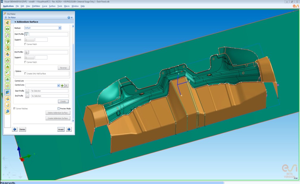Click the step icon just below the highlighted one
The image size is (300, 184).
[7, 99]
